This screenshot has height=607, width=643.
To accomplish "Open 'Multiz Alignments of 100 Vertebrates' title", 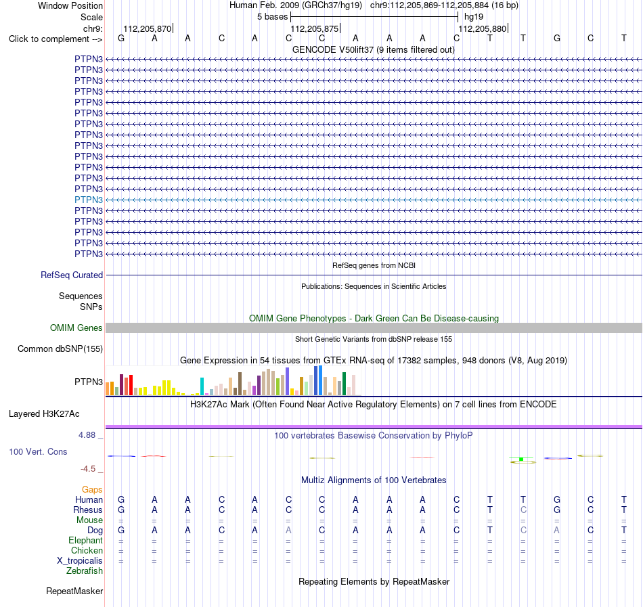I will [374, 480].
